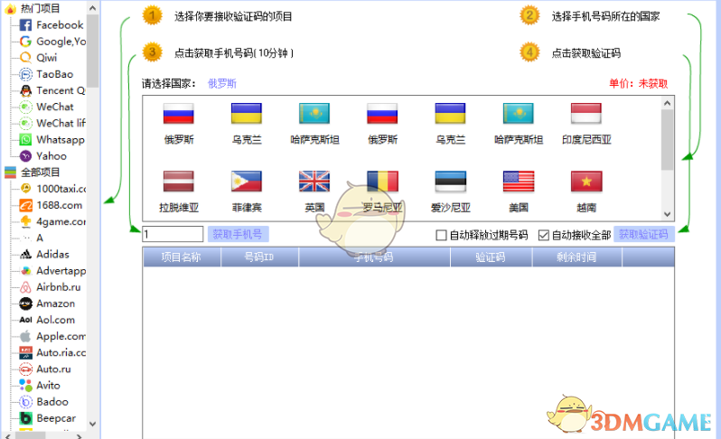721x439 pixels.
Task: Choose the 爱沙尼亚 (Estonia) flag
Action: [x=451, y=182]
